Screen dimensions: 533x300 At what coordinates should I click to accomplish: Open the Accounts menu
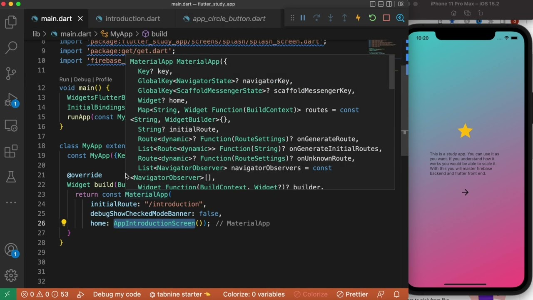click(x=11, y=250)
